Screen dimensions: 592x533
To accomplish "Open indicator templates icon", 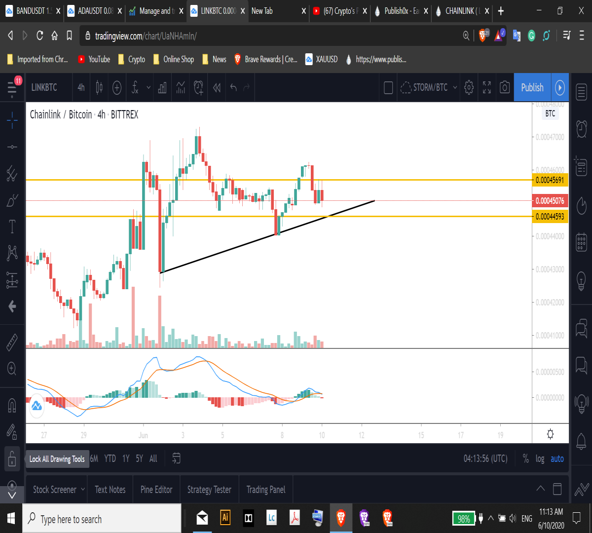I will (181, 88).
